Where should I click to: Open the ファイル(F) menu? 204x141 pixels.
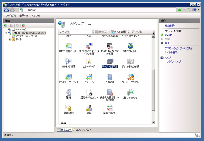coord(11,16)
